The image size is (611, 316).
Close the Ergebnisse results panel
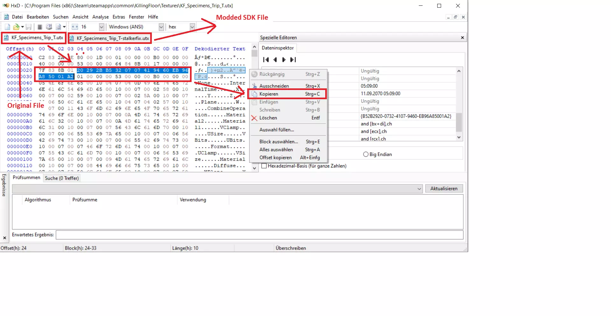coord(4,238)
